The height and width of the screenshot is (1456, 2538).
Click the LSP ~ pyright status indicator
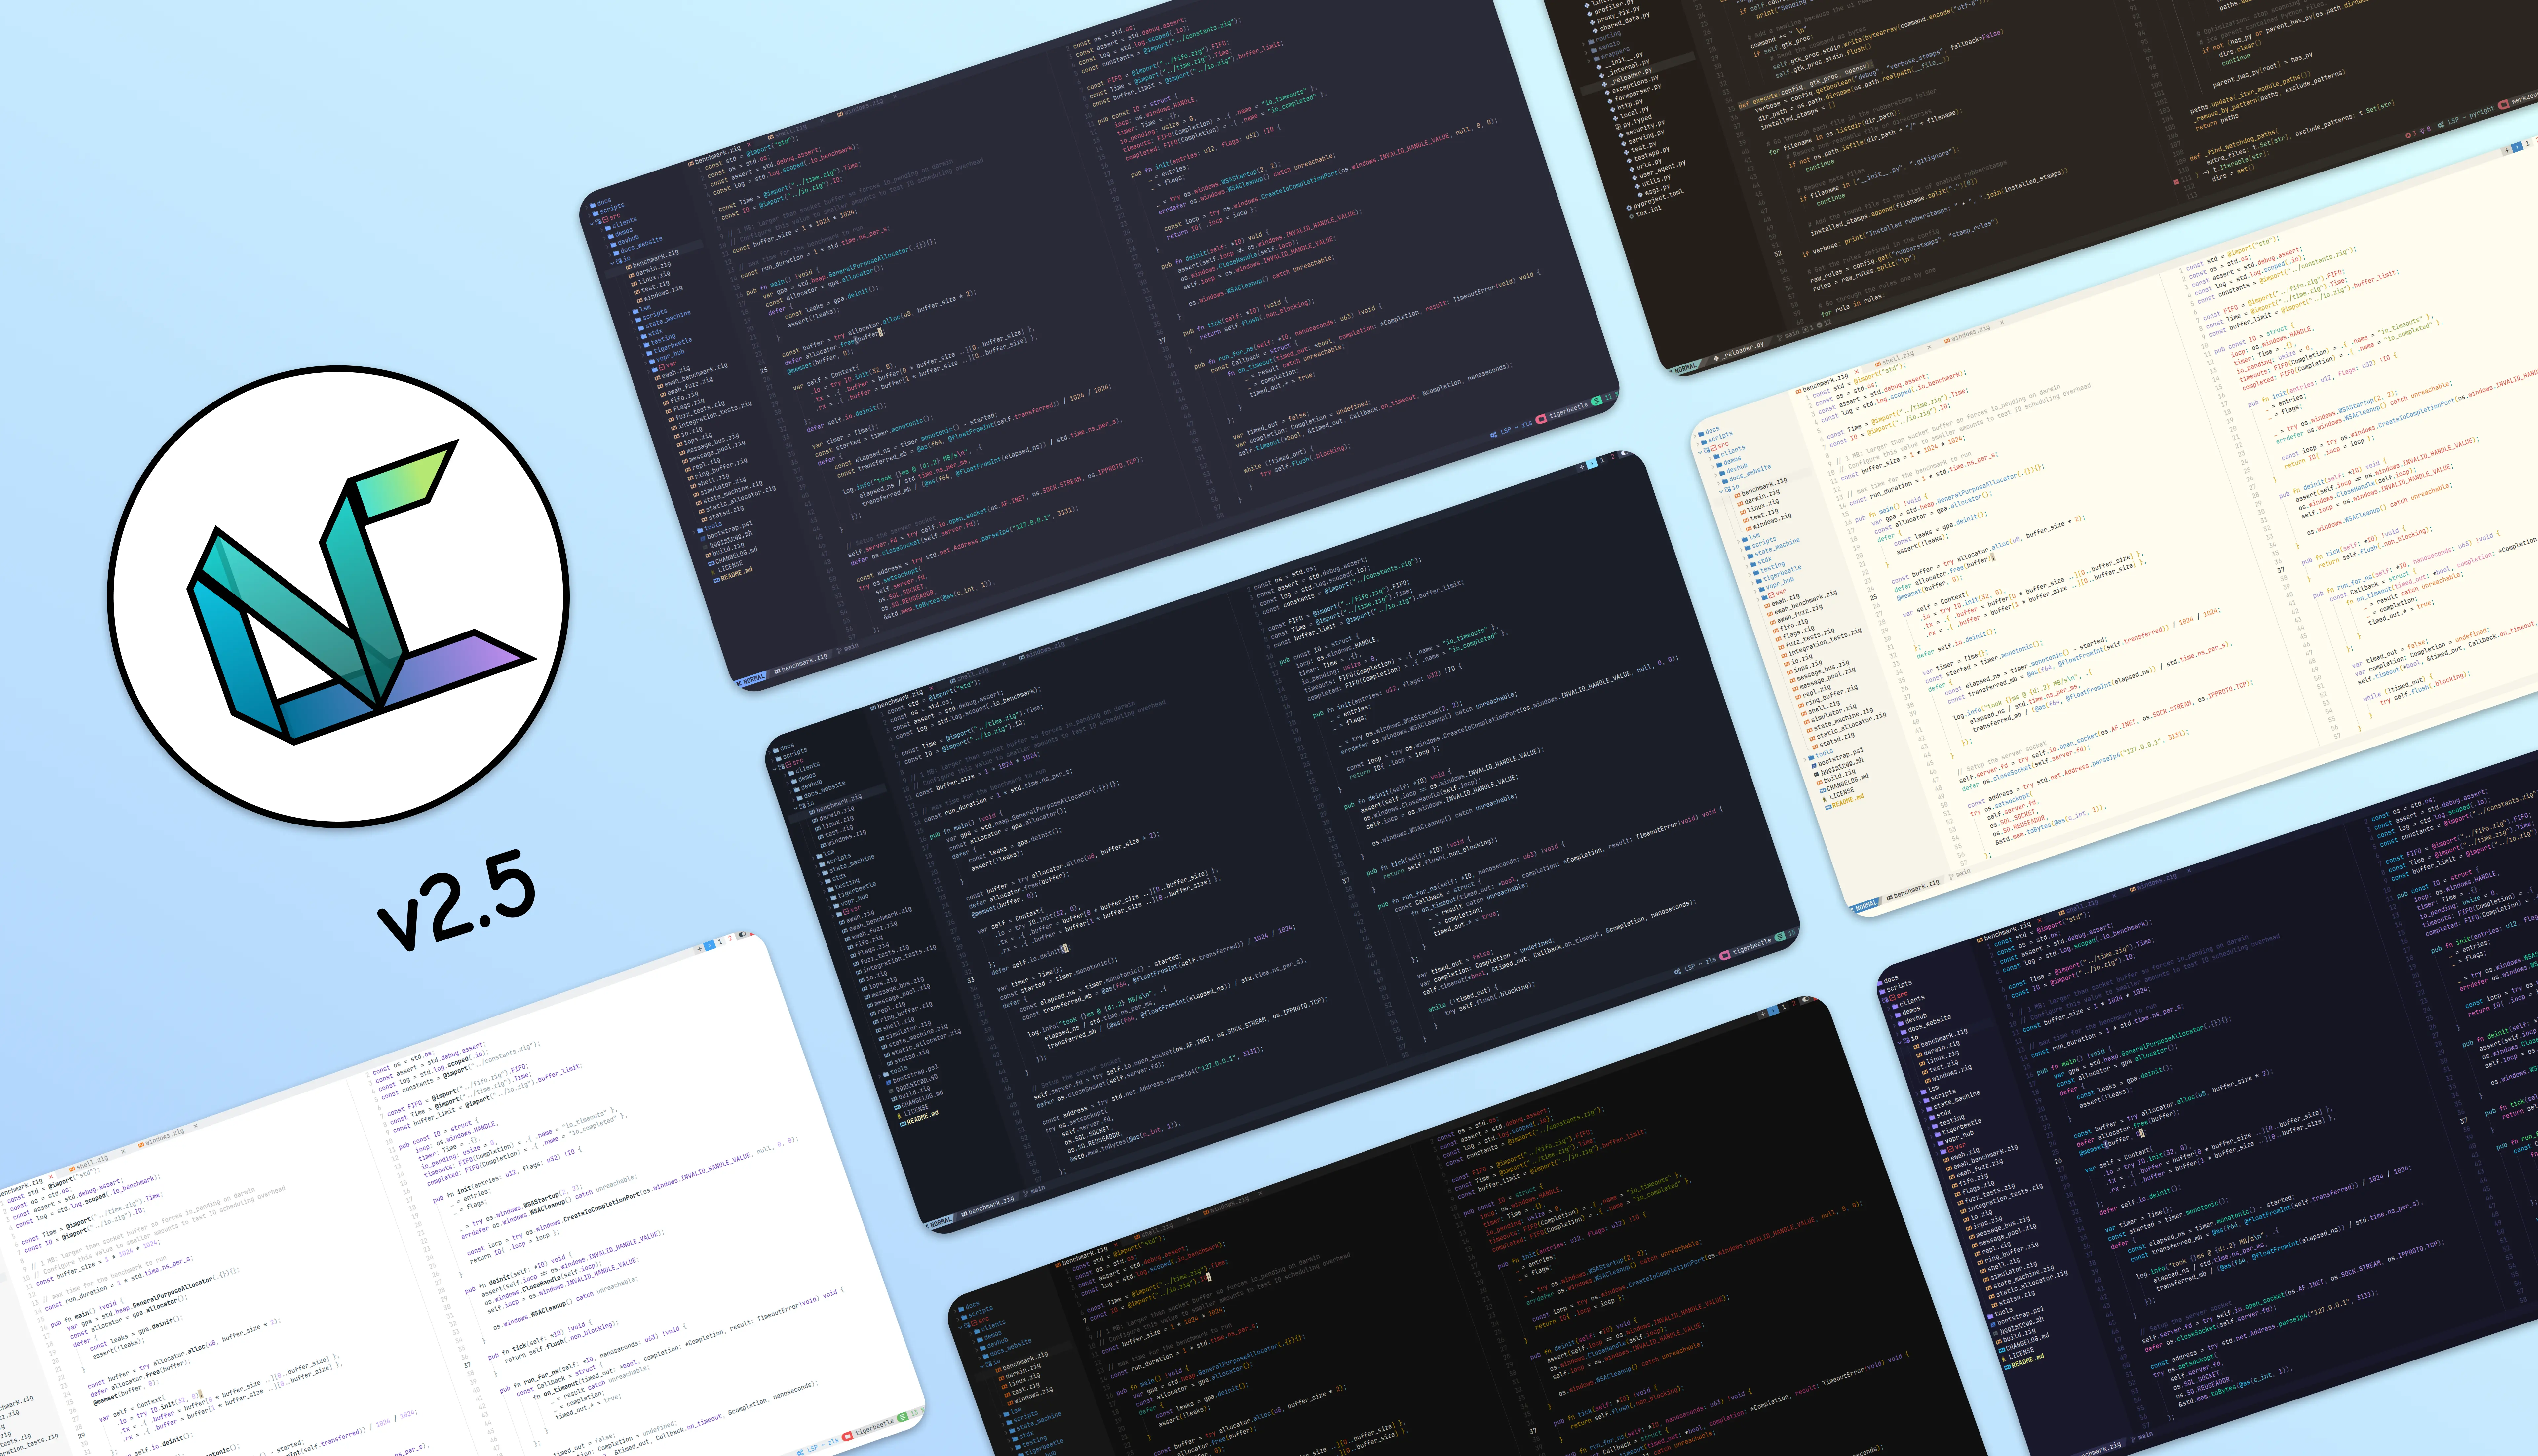(x=2471, y=116)
